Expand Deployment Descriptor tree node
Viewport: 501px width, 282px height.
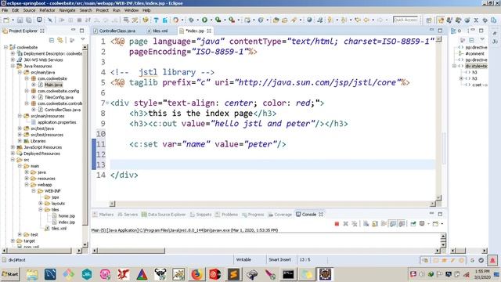[13, 54]
